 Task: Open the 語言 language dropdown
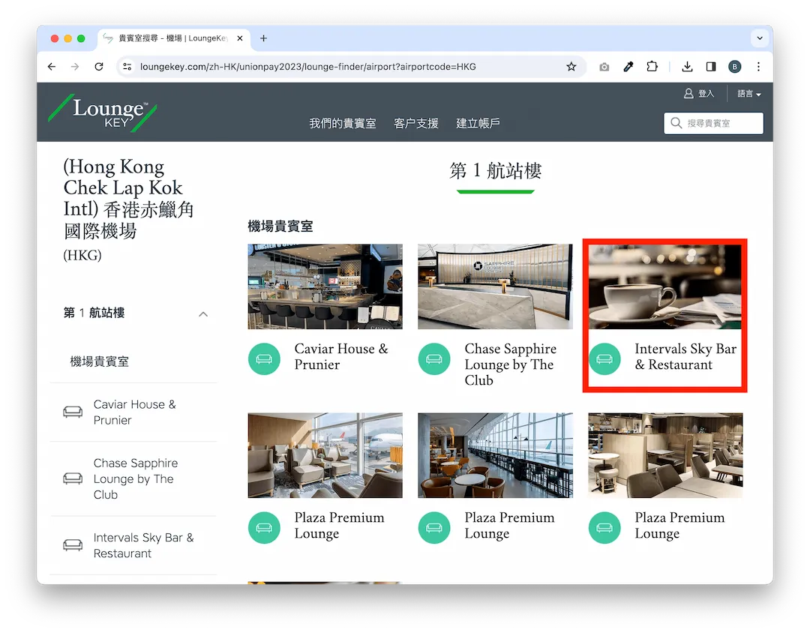tap(749, 94)
